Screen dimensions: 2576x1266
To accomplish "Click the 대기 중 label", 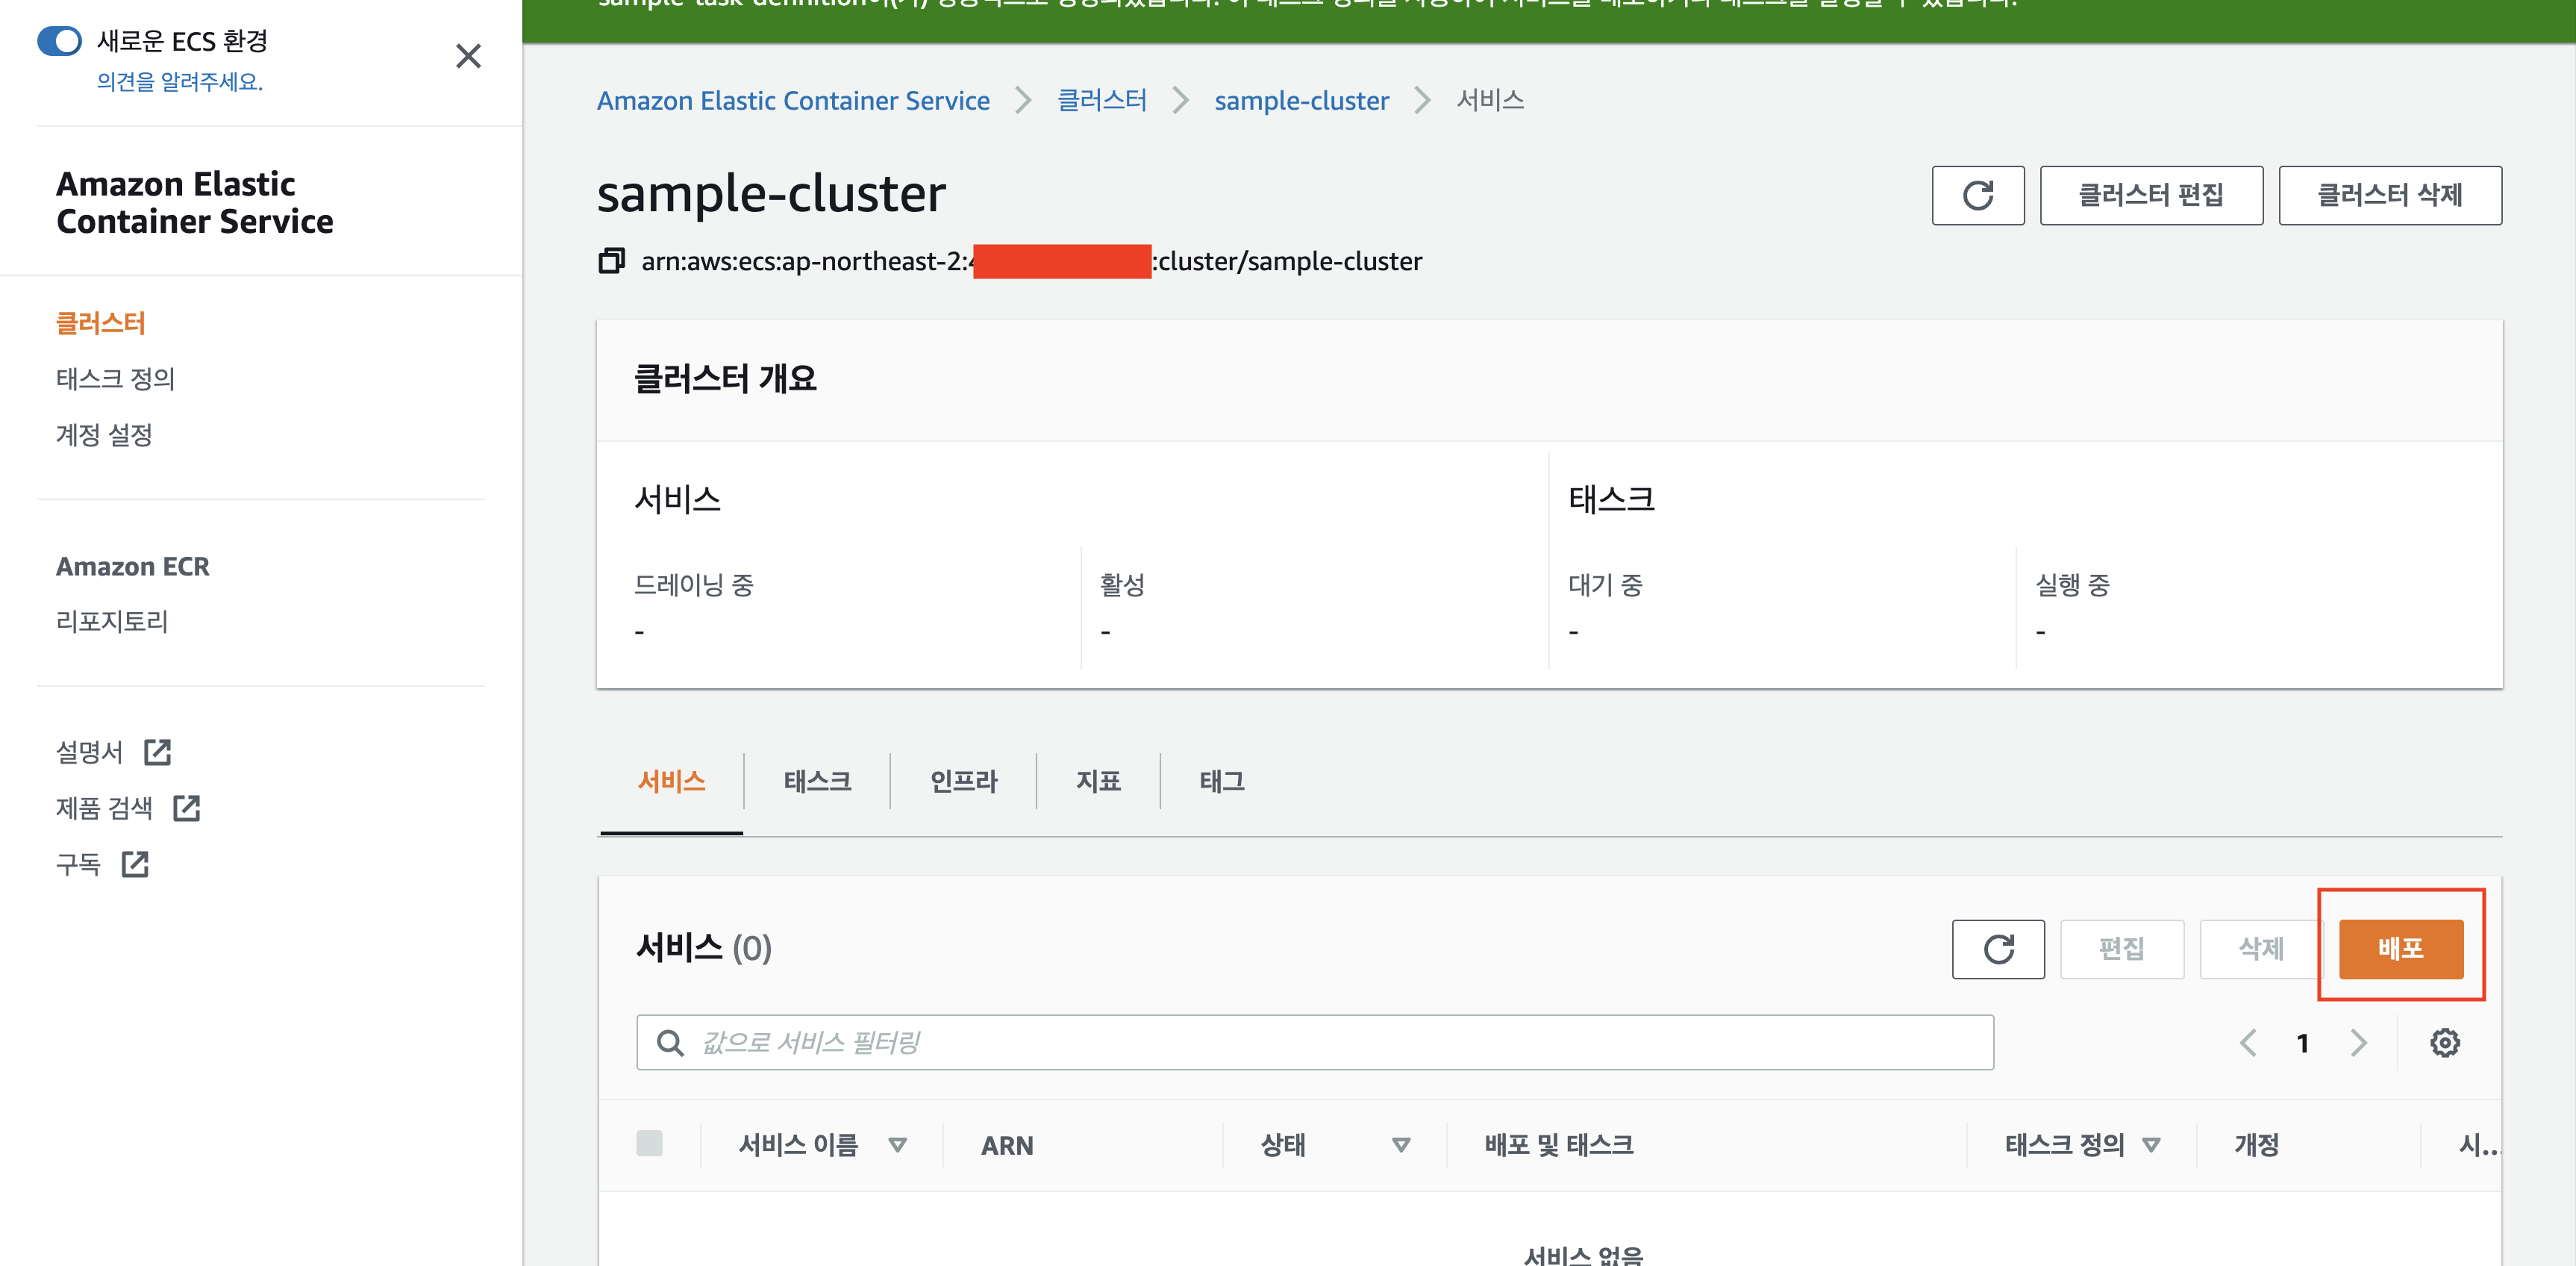I will [x=1605, y=585].
